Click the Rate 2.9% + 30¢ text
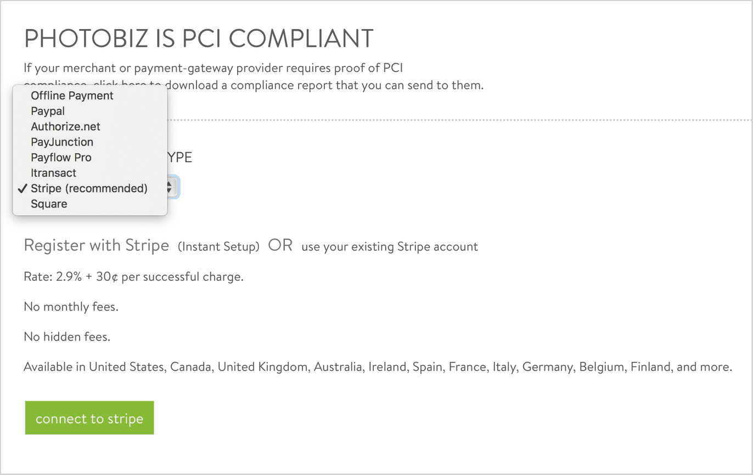This screenshot has height=475, width=753. pyautogui.click(x=133, y=277)
